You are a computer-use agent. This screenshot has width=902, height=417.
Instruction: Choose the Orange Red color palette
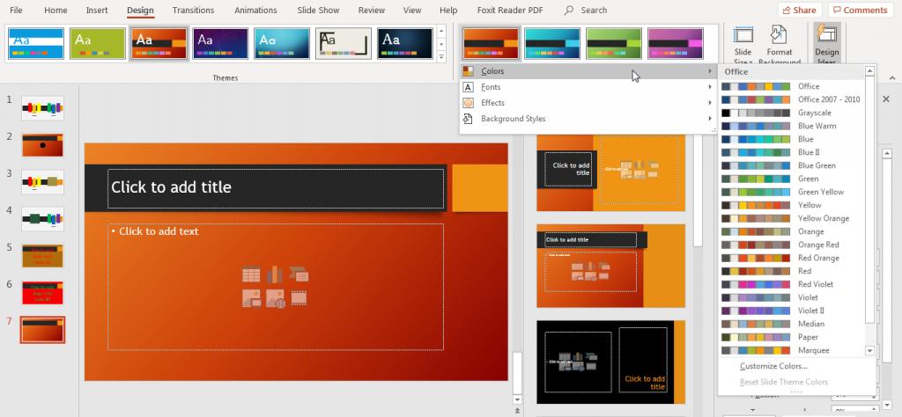coord(818,245)
